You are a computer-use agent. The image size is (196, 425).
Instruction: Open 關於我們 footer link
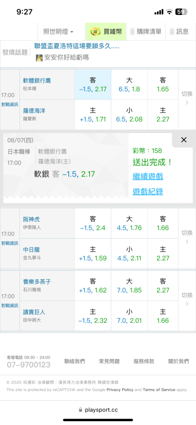(179, 361)
